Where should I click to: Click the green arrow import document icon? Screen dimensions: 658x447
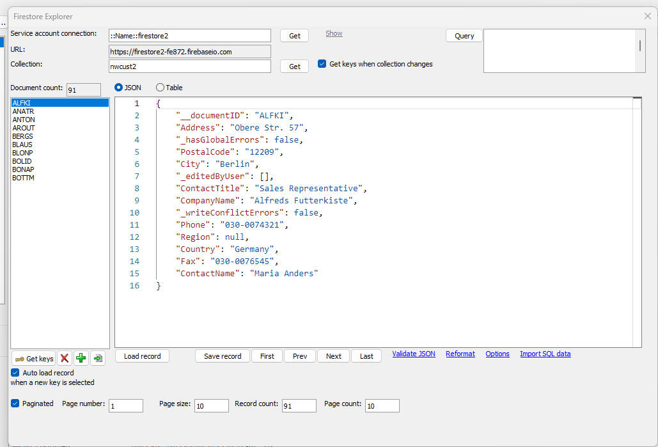click(98, 358)
